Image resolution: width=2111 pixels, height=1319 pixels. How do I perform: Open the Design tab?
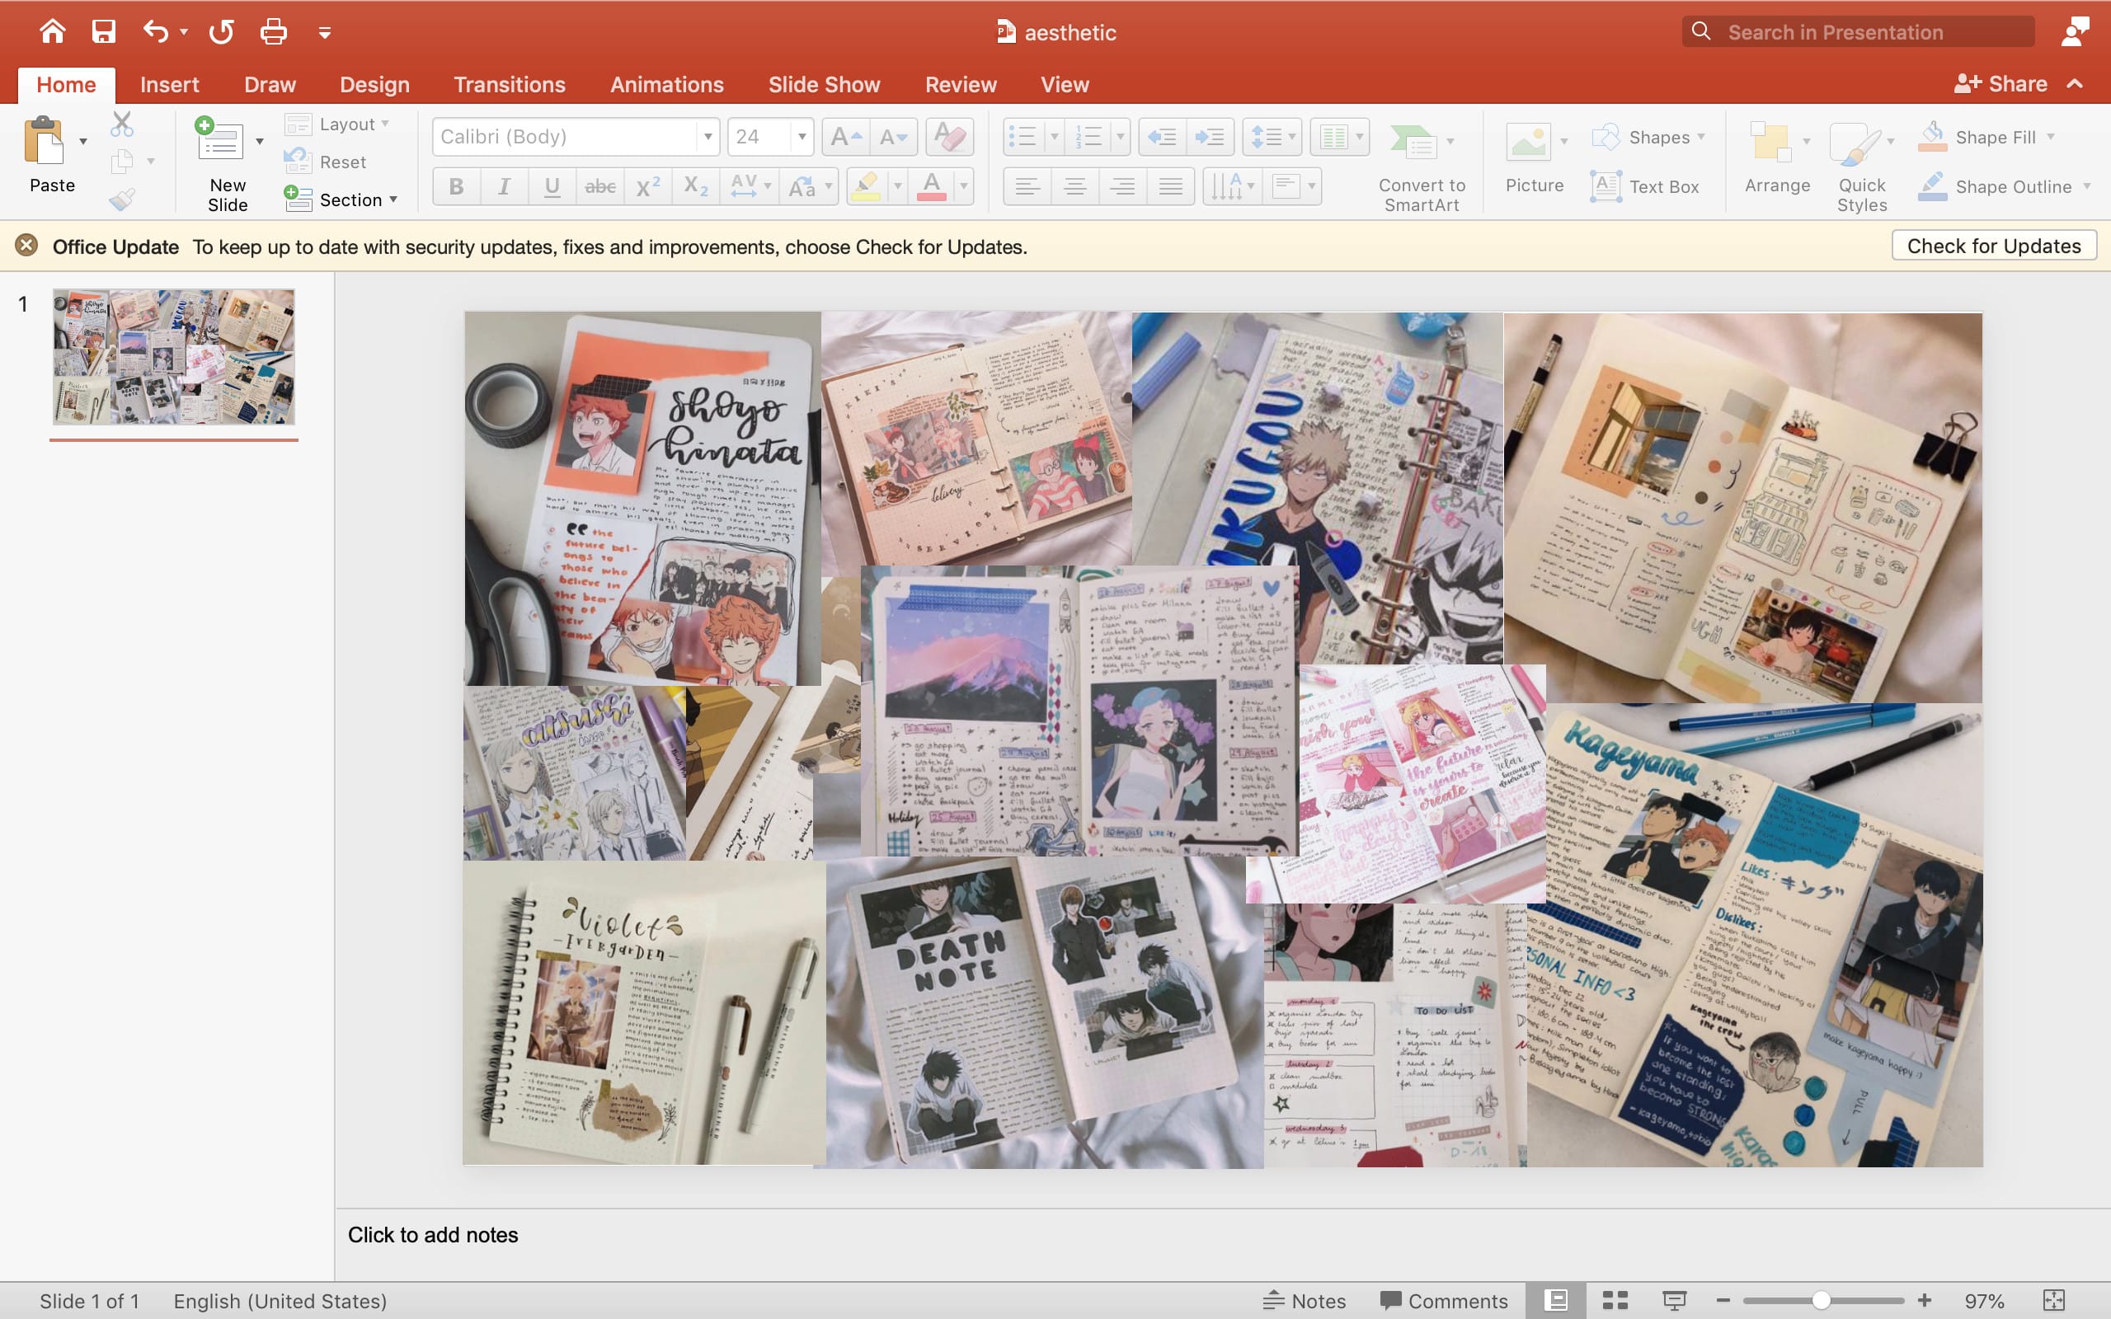[x=374, y=85]
